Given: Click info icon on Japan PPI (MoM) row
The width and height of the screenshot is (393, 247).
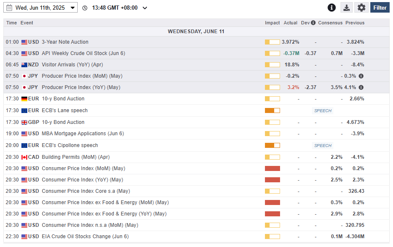Looking at the screenshot, I should (361, 76).
